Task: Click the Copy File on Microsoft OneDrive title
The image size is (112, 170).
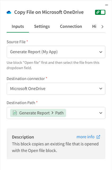Action: [49, 12]
